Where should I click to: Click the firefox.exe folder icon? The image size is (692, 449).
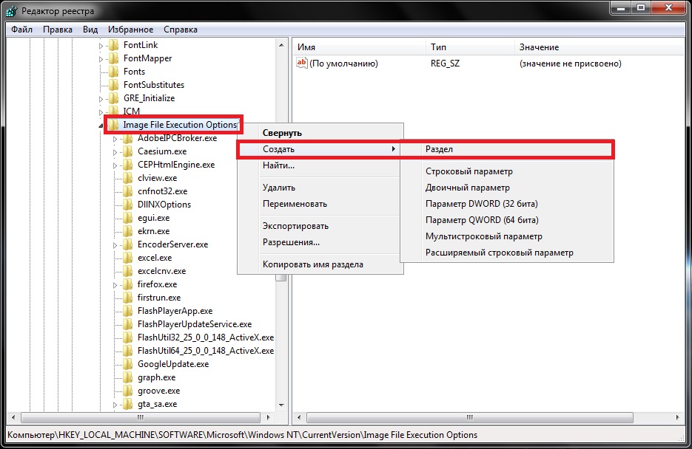[x=127, y=284]
